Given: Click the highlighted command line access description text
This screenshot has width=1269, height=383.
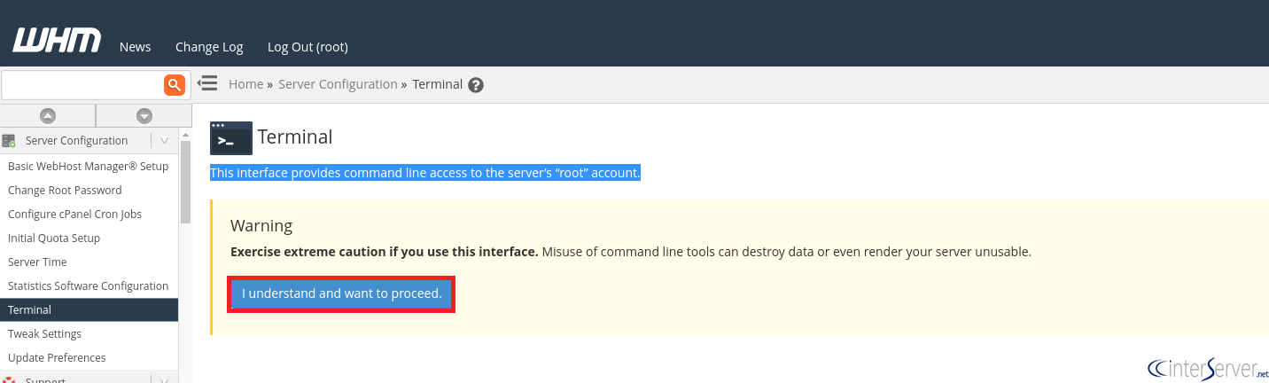Looking at the screenshot, I should click(x=425, y=173).
